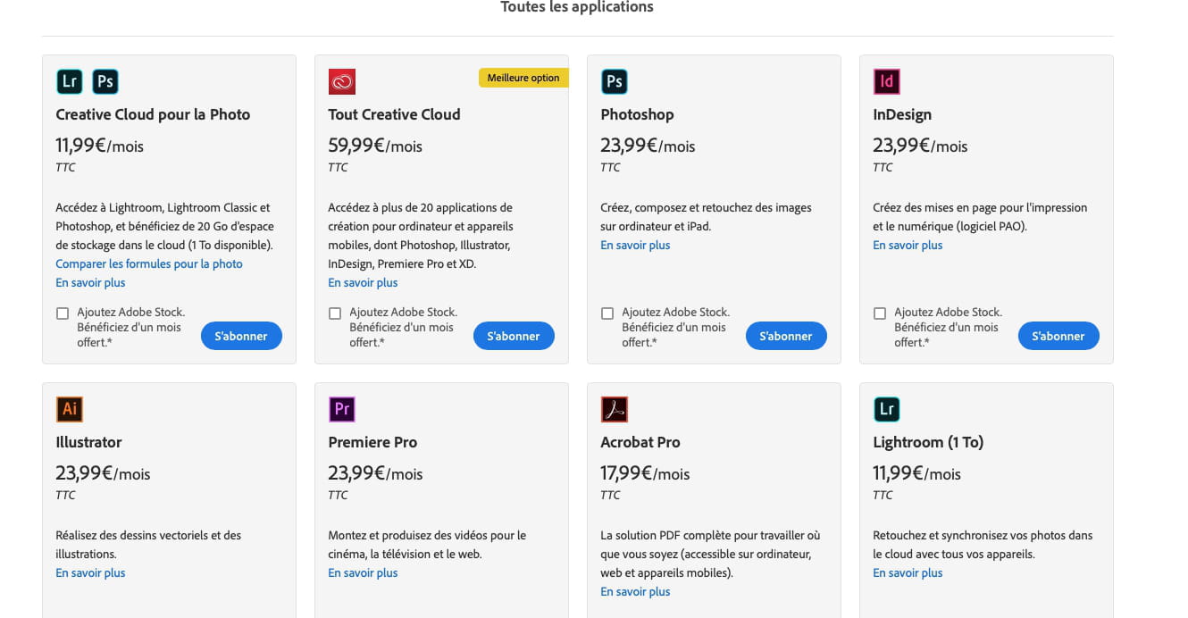1188x618 pixels.
Task: Open En savoir plus under Photoshop
Action: [635, 245]
